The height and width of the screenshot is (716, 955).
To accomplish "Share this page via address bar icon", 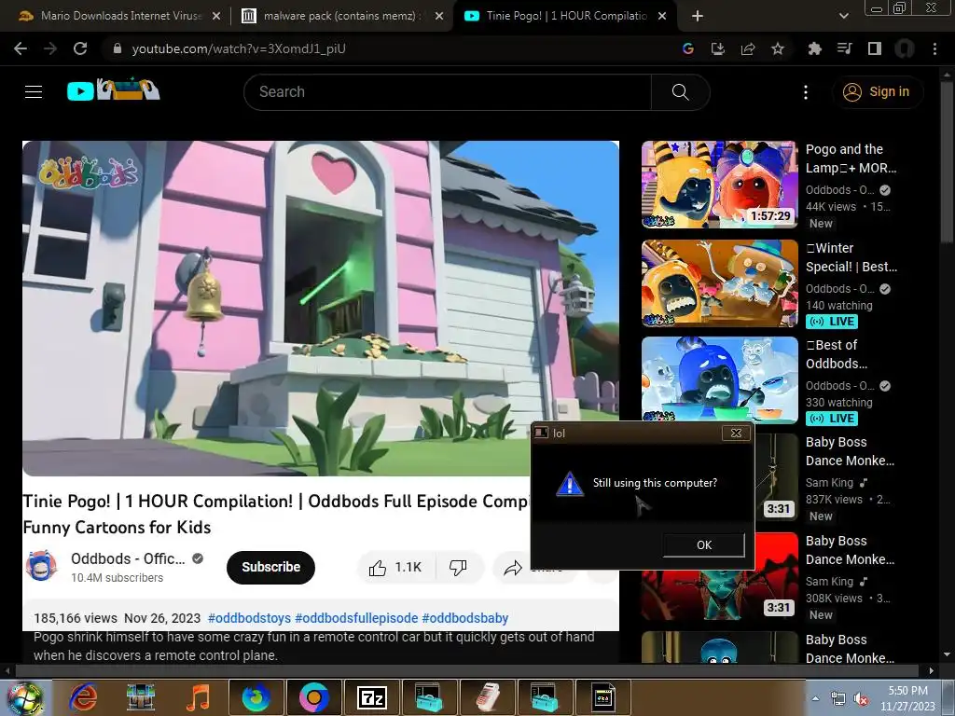I will pos(748,48).
